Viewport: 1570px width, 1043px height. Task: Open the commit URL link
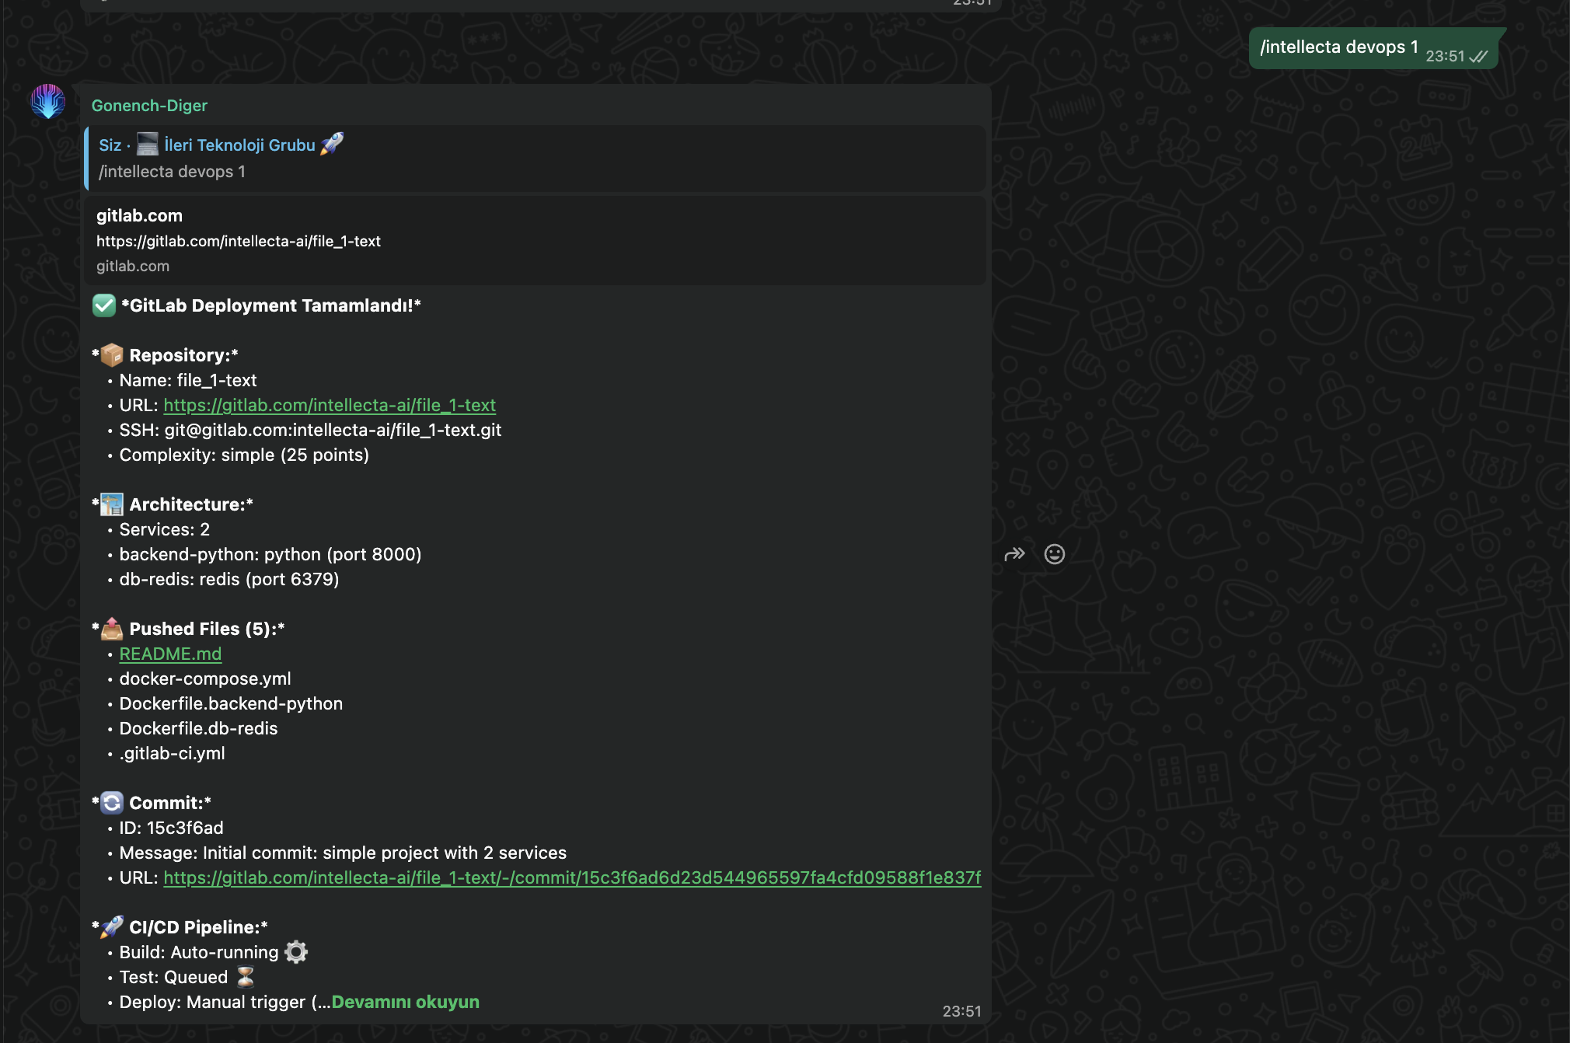click(572, 877)
